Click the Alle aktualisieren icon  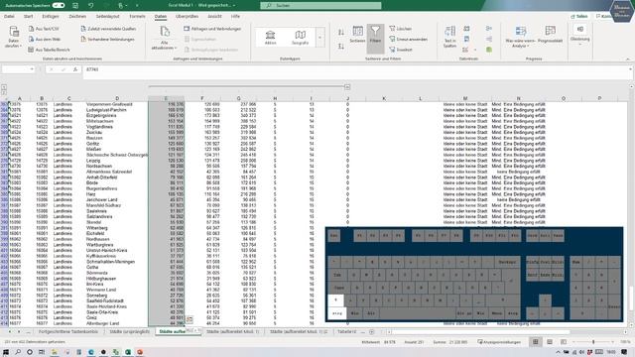click(165, 32)
